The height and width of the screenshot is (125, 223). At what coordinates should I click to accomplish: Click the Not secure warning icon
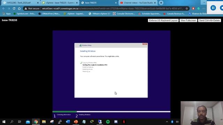click(26, 9)
